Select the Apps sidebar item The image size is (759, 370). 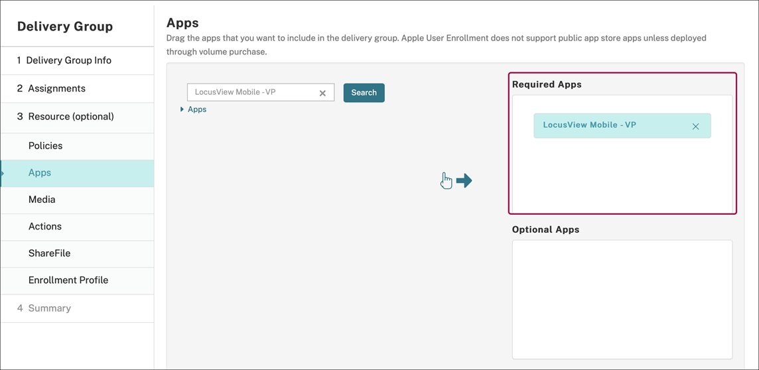click(40, 173)
